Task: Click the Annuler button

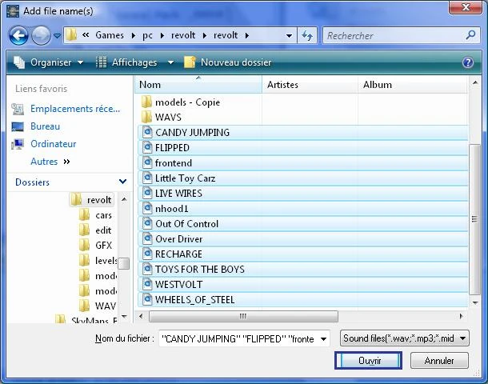Action: point(439,361)
